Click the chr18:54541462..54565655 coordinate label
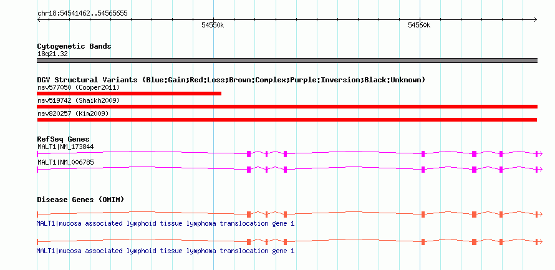This screenshot has width=555, height=270. click(x=82, y=14)
